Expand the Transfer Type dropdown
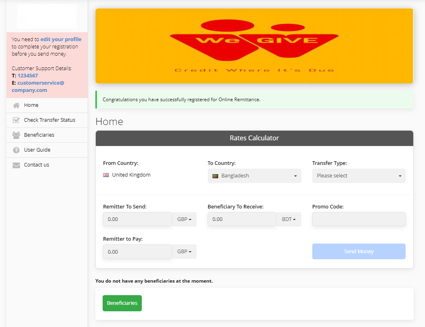 (x=359, y=176)
